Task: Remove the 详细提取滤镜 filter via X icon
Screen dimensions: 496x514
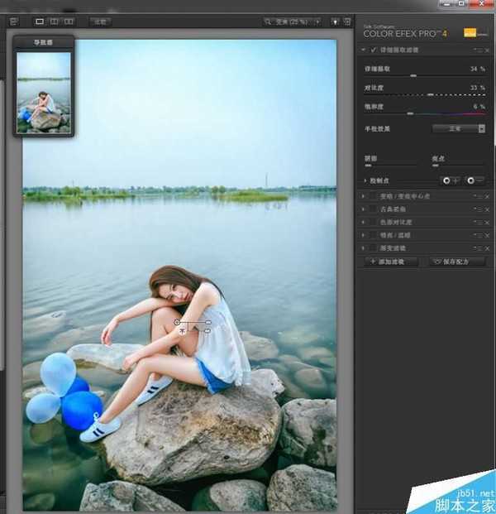Action: pyautogui.click(x=487, y=50)
